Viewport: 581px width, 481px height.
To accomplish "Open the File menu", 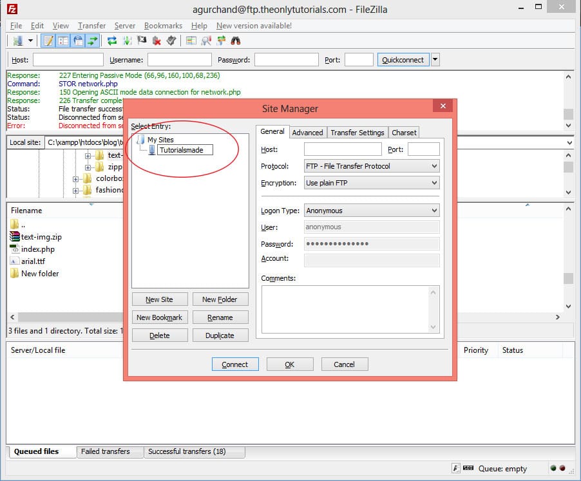I will 16,26.
